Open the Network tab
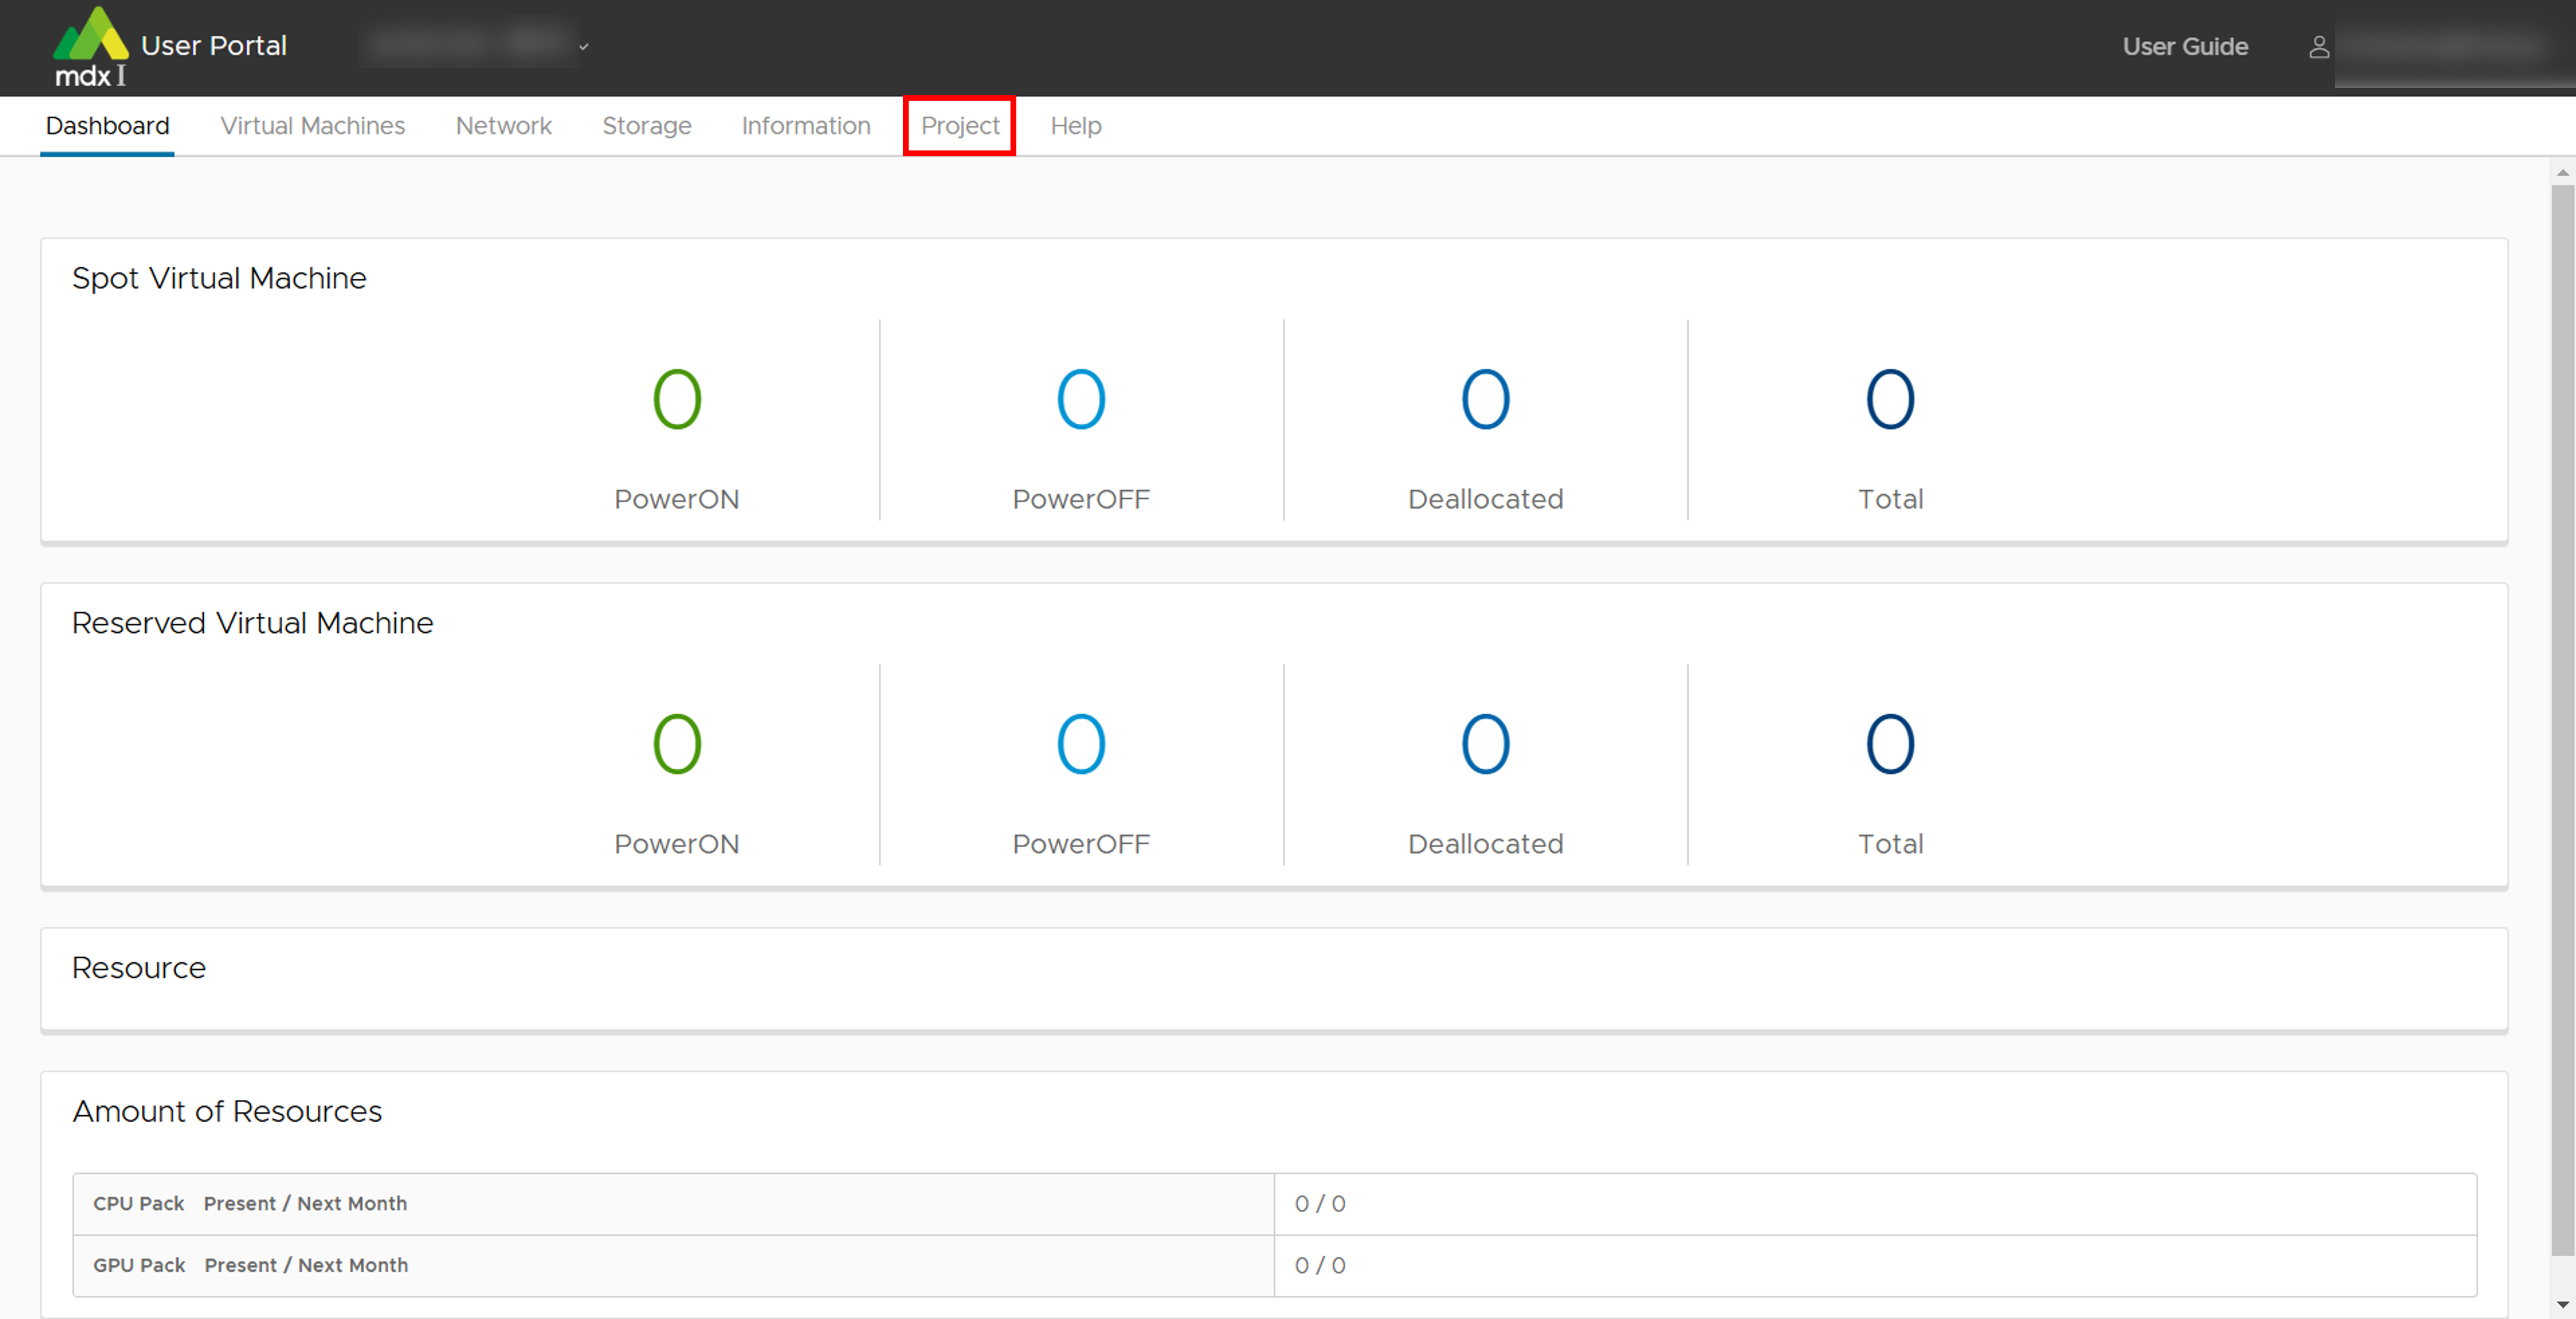Viewport: 2576px width, 1319px height. [x=503, y=126]
